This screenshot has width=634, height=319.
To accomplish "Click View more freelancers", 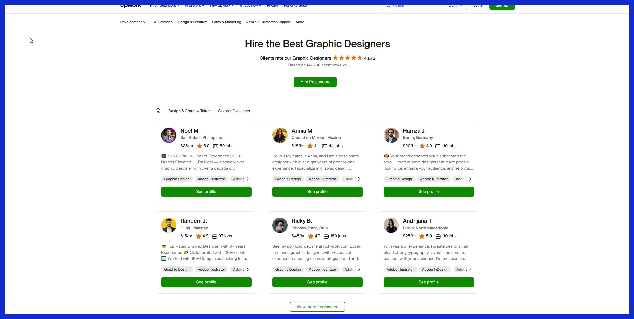I will pyautogui.click(x=317, y=307).
